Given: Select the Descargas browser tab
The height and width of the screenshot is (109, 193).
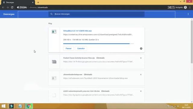Looking at the screenshot, I should 18,2.
